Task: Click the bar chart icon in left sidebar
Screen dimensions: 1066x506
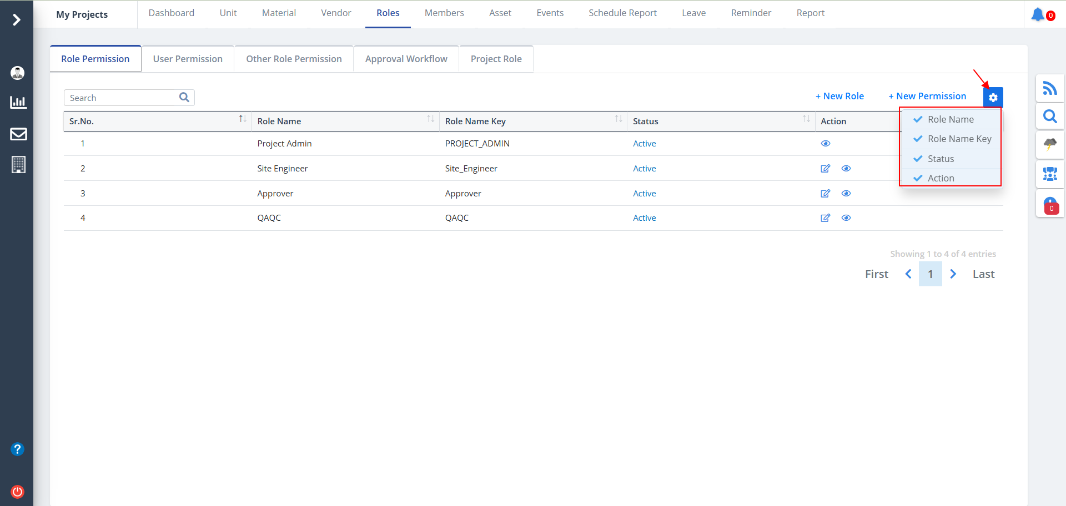Action: pos(18,102)
